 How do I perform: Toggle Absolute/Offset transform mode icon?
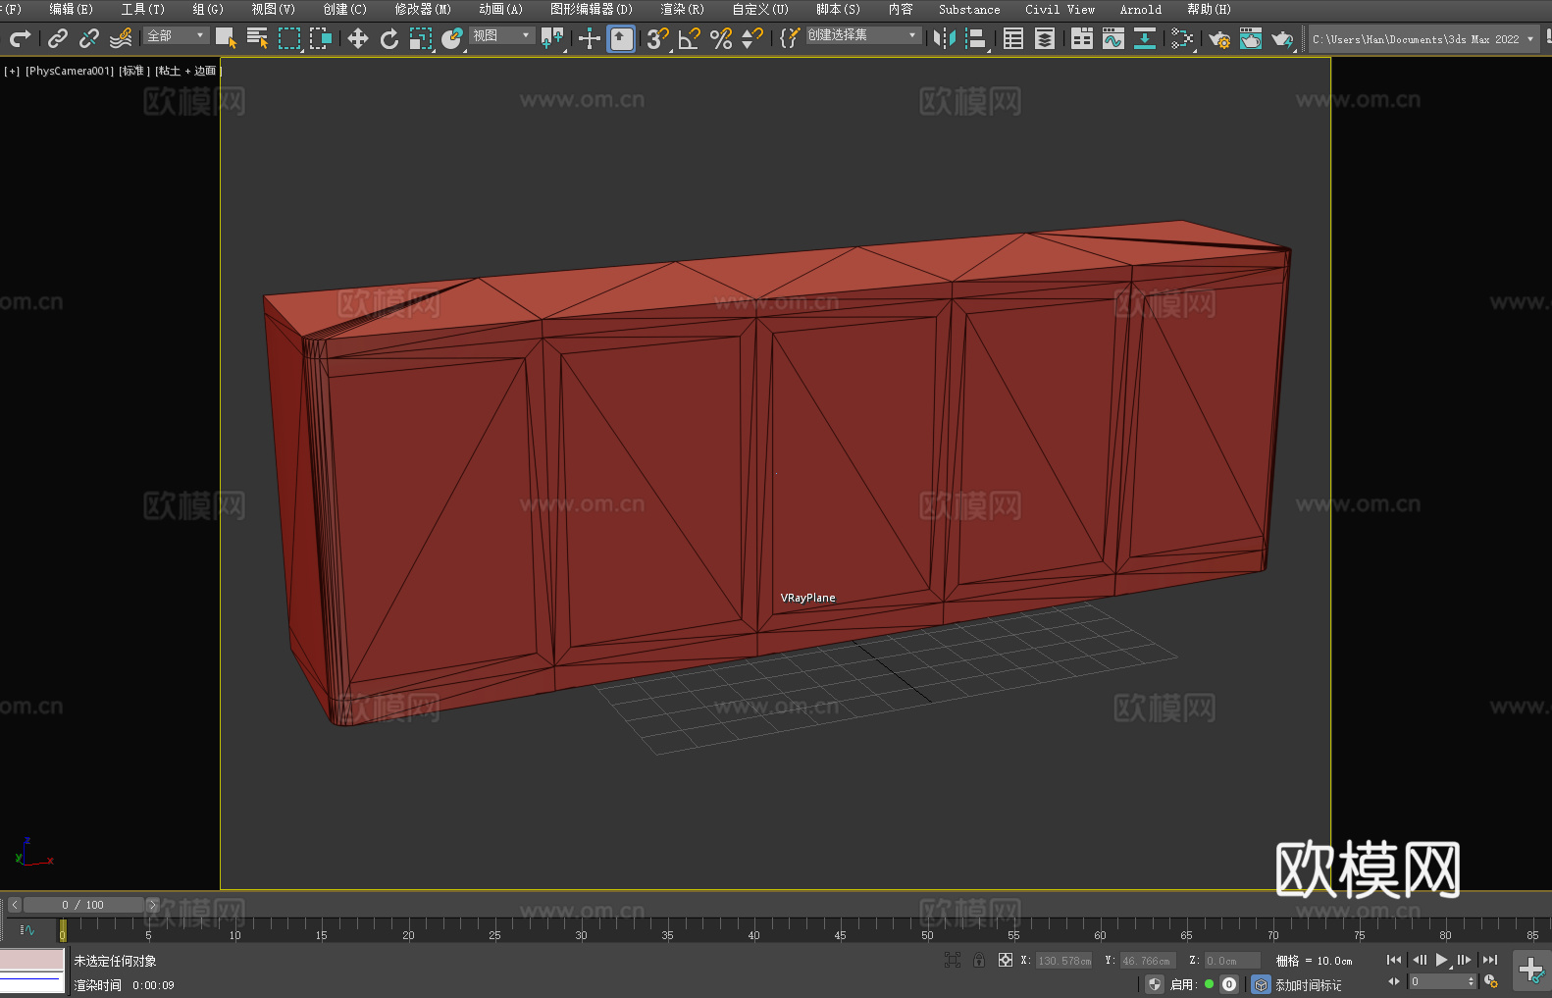(x=1006, y=960)
